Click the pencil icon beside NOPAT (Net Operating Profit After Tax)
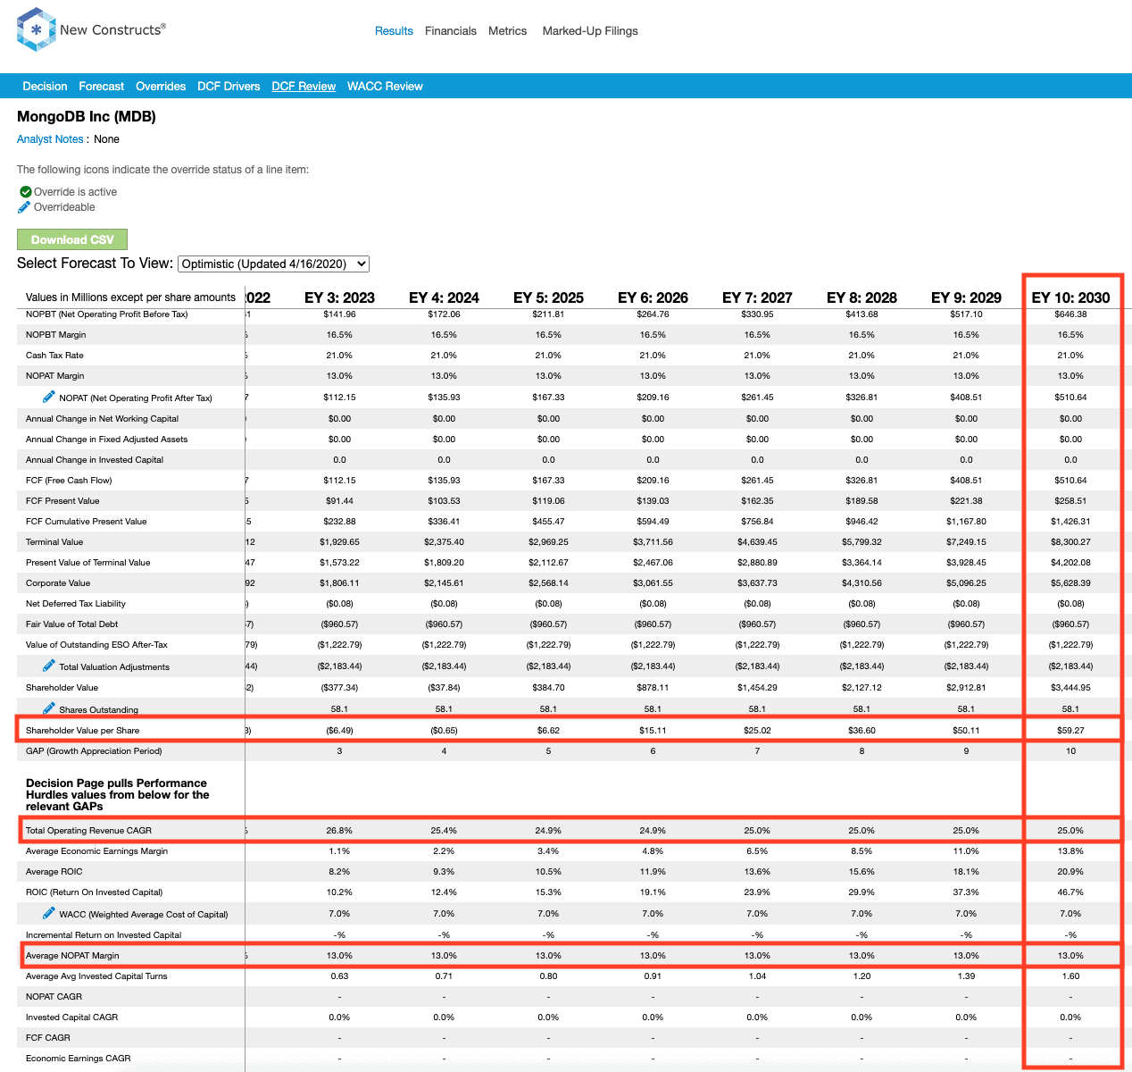Viewport: 1132px width, 1072px height. point(49,397)
